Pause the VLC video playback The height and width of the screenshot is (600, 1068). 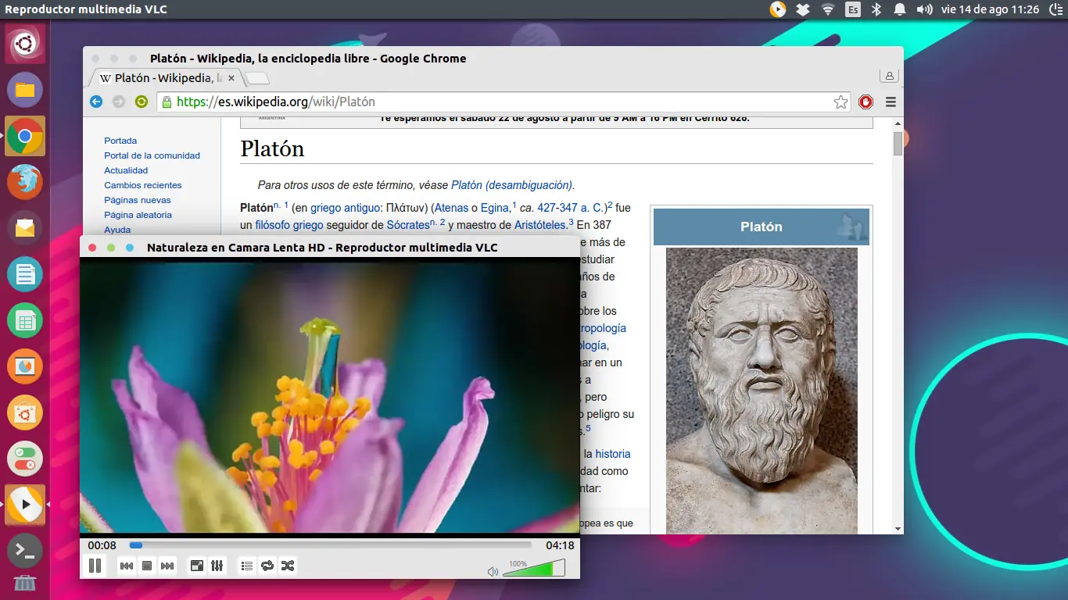(95, 566)
